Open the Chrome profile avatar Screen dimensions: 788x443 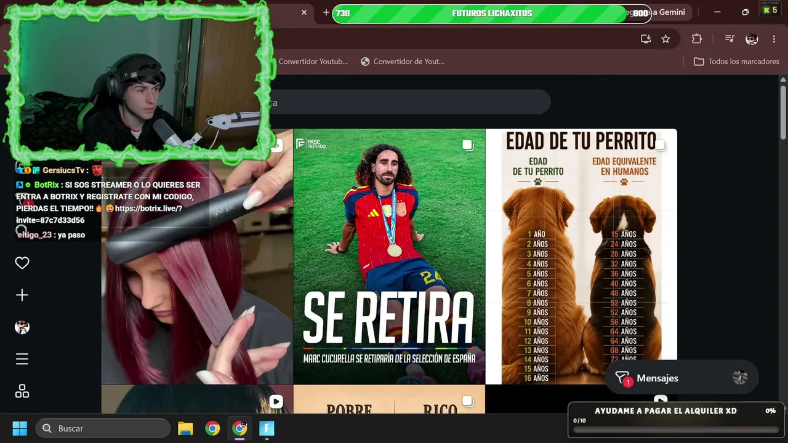point(752,39)
